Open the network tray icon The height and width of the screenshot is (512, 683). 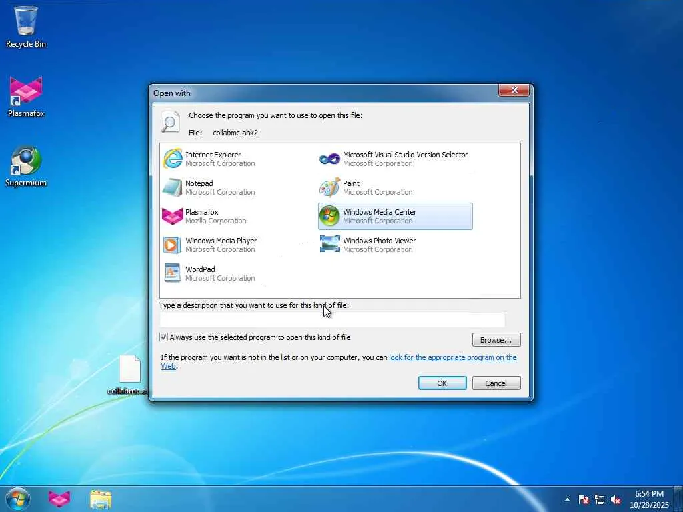(600, 500)
